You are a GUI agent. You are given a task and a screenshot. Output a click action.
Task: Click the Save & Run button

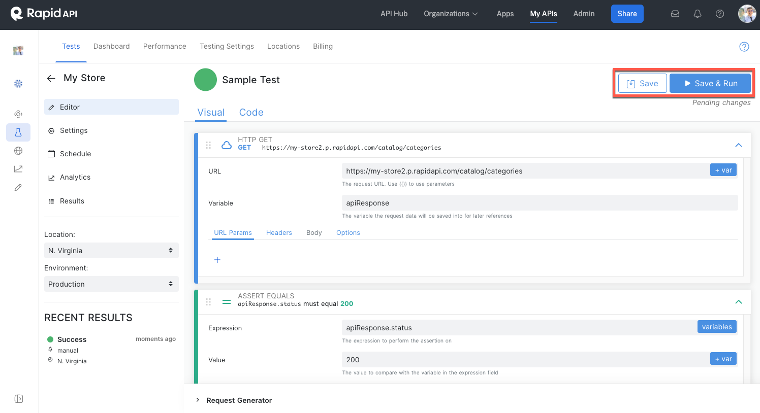point(710,84)
